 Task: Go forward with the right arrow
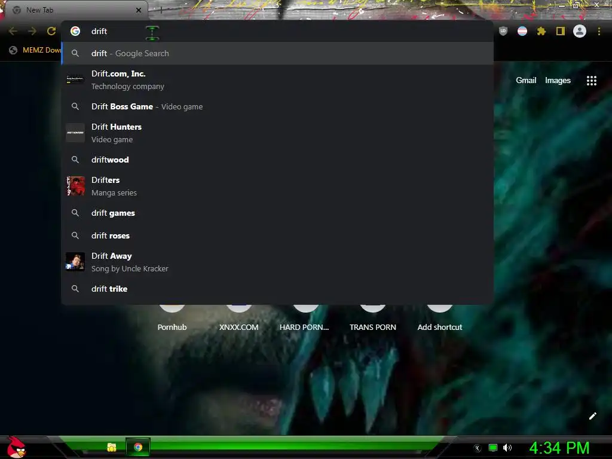click(32, 31)
